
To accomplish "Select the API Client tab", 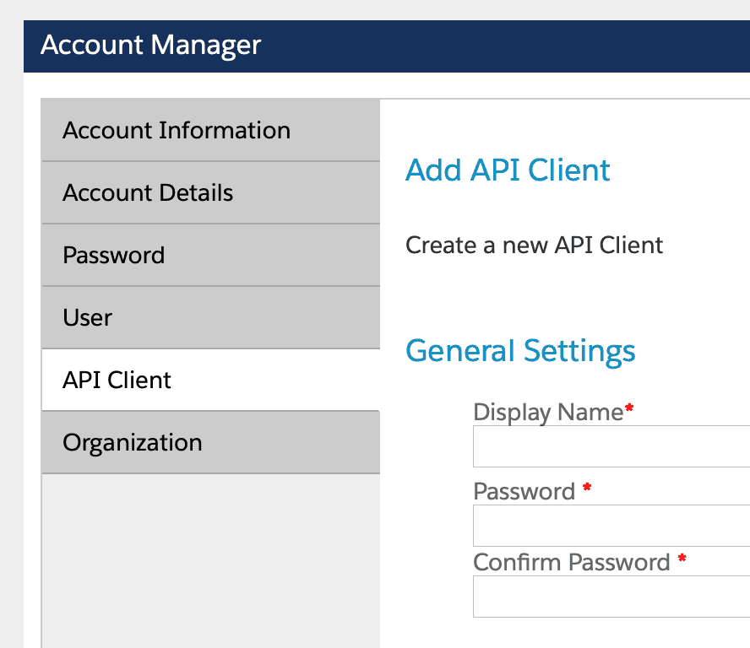I will point(117,381).
